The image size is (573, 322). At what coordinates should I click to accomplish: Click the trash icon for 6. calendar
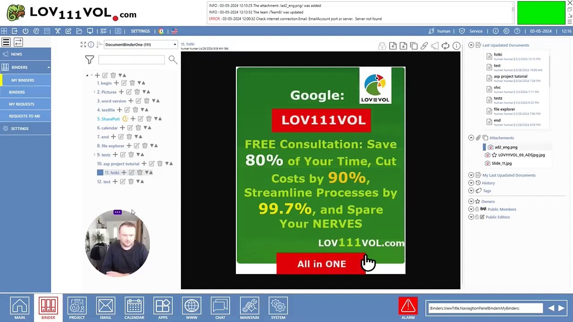pos(138,127)
